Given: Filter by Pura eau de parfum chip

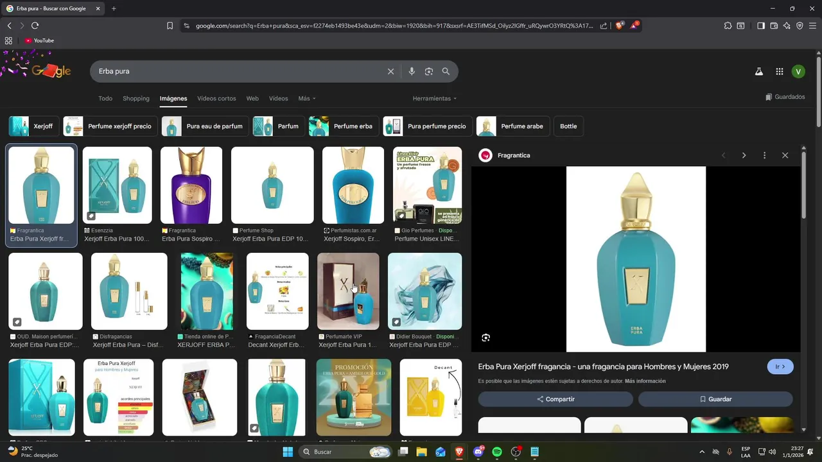Looking at the screenshot, I should click(x=205, y=126).
